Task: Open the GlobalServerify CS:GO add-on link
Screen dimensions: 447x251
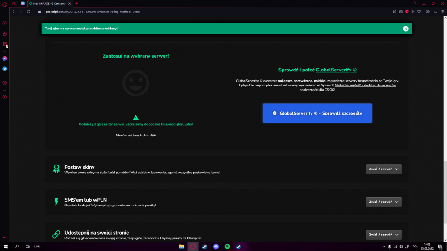Action: click(x=348, y=87)
